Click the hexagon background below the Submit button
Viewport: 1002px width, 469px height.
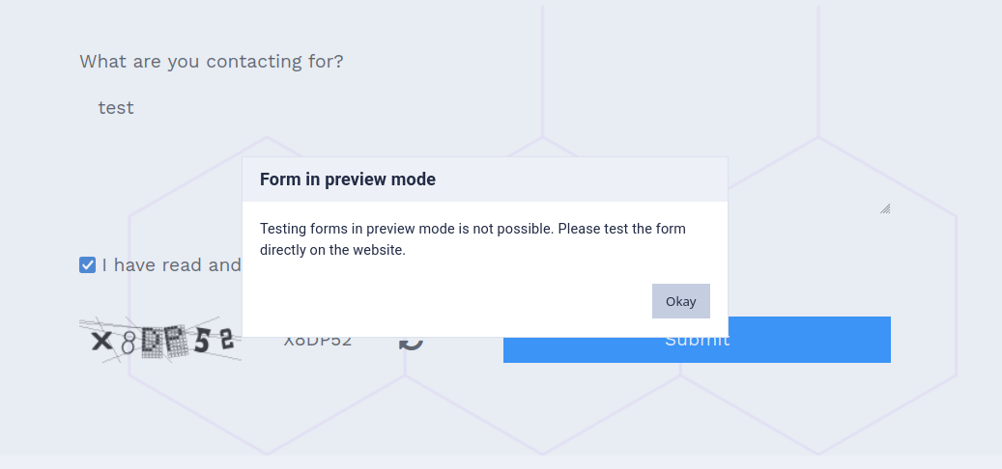[x=697, y=408]
